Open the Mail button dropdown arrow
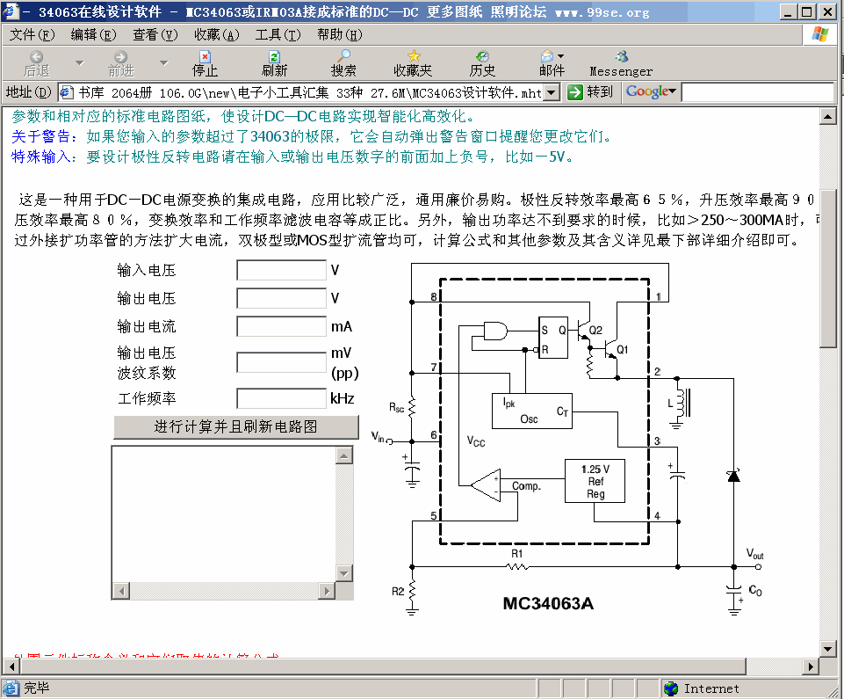Screen dimensions: 844x699 [560, 56]
